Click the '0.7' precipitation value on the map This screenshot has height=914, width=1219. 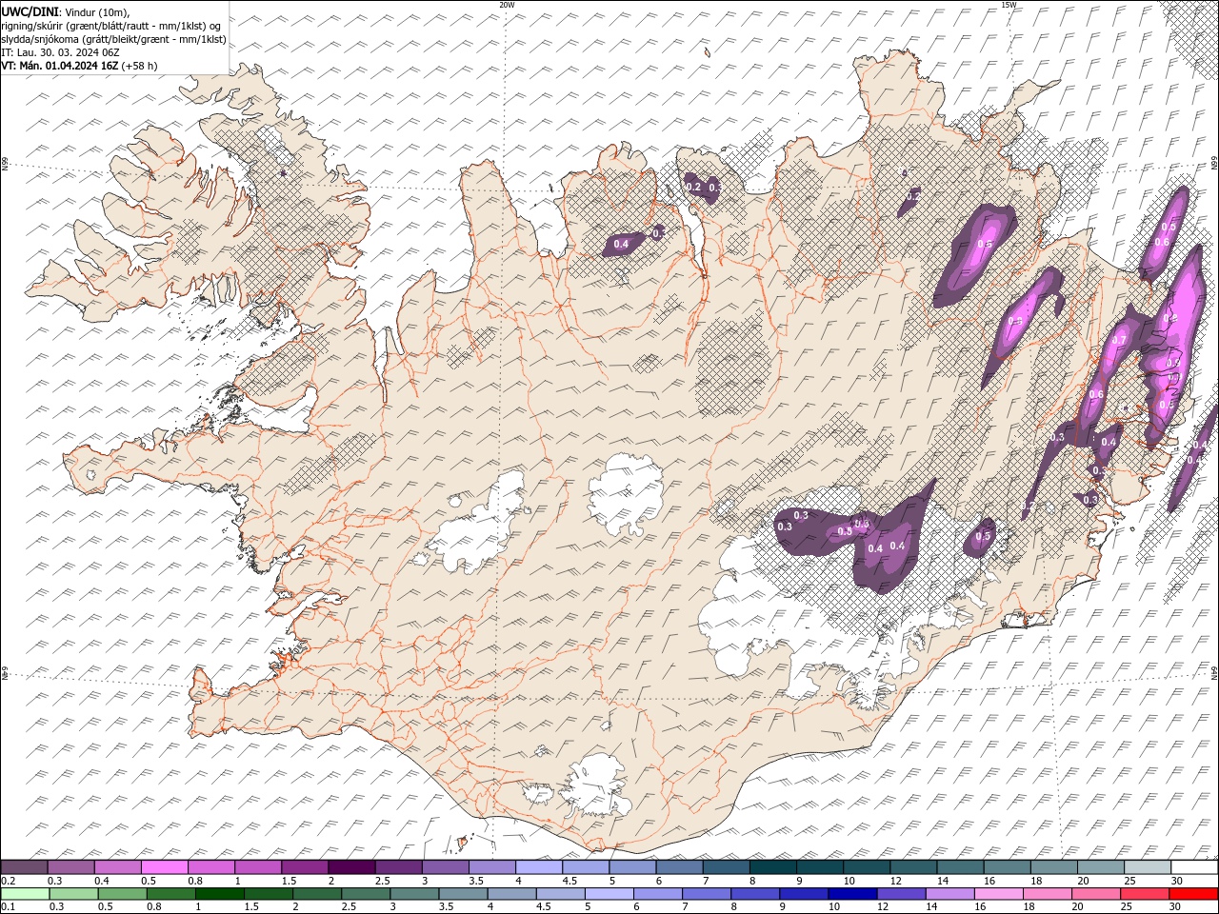coord(1119,340)
